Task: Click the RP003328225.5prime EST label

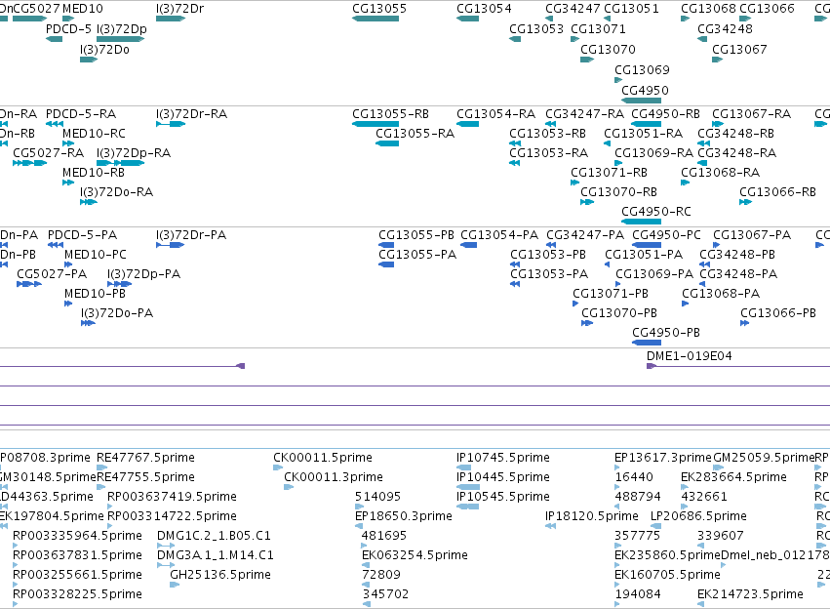Action: [x=77, y=594]
